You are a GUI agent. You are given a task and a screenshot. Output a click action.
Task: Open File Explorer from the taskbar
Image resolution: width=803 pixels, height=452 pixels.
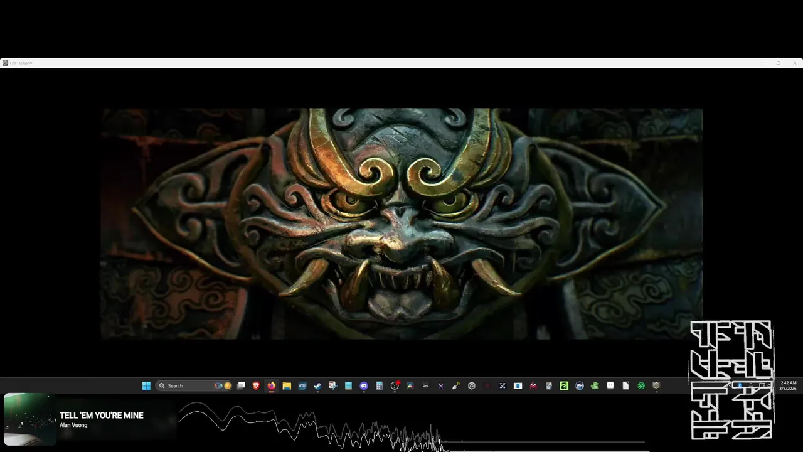pyautogui.click(x=287, y=385)
